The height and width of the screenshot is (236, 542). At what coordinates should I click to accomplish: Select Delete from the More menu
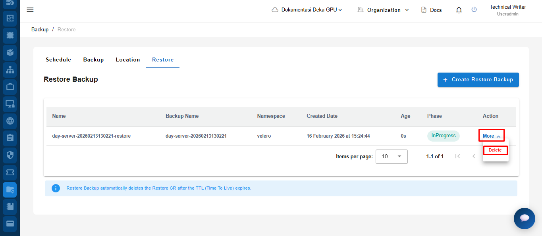[x=495, y=150]
